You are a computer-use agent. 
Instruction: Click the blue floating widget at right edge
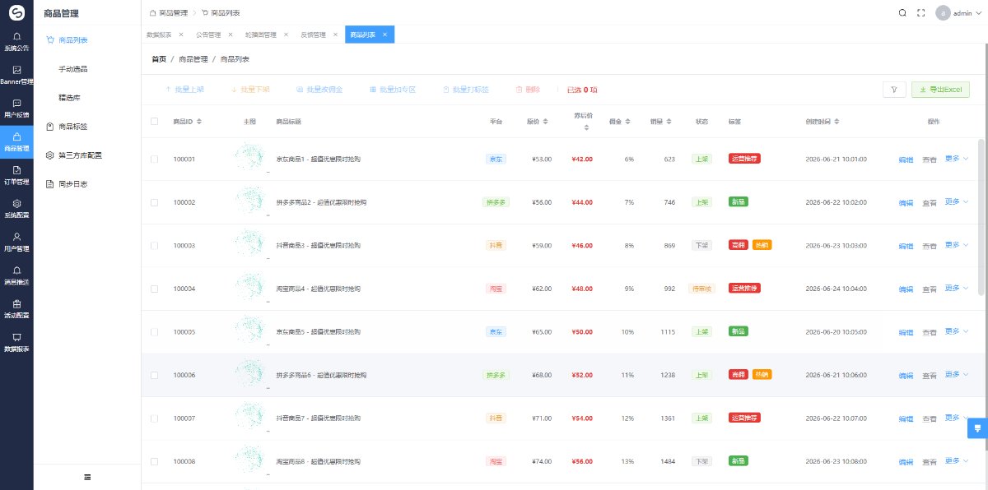pos(977,428)
